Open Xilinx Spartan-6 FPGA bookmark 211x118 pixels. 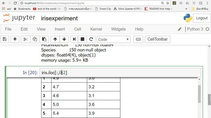128,9
